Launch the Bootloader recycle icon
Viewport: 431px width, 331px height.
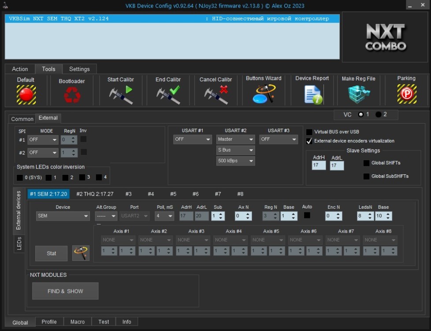(72, 94)
